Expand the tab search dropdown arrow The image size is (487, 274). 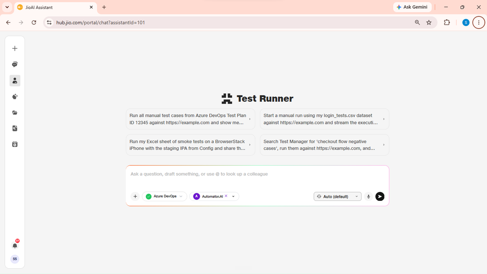click(7, 7)
